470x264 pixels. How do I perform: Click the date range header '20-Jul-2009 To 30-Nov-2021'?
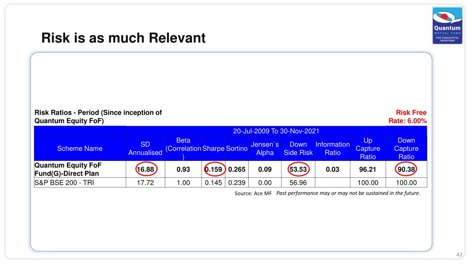(x=276, y=131)
